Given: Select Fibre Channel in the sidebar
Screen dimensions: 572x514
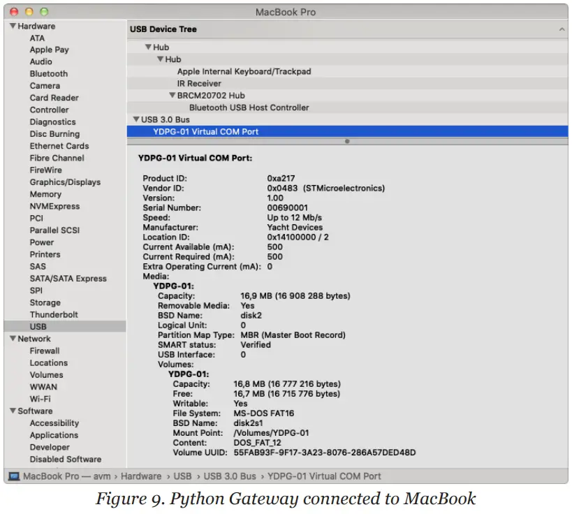Looking at the screenshot, I should pos(57,158).
